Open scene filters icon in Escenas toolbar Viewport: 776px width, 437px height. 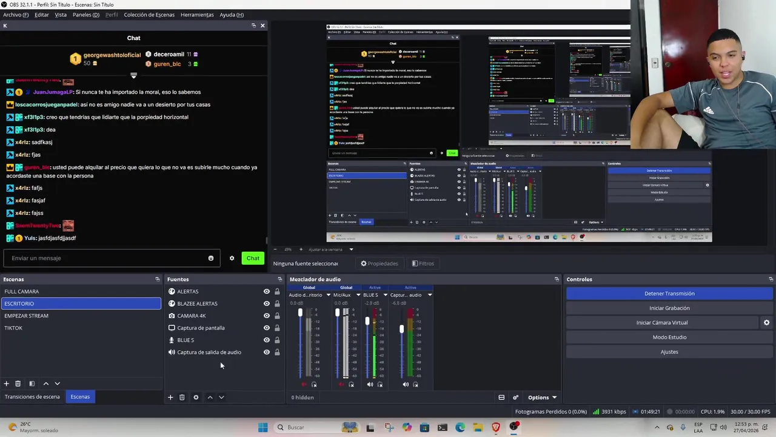coord(32,384)
